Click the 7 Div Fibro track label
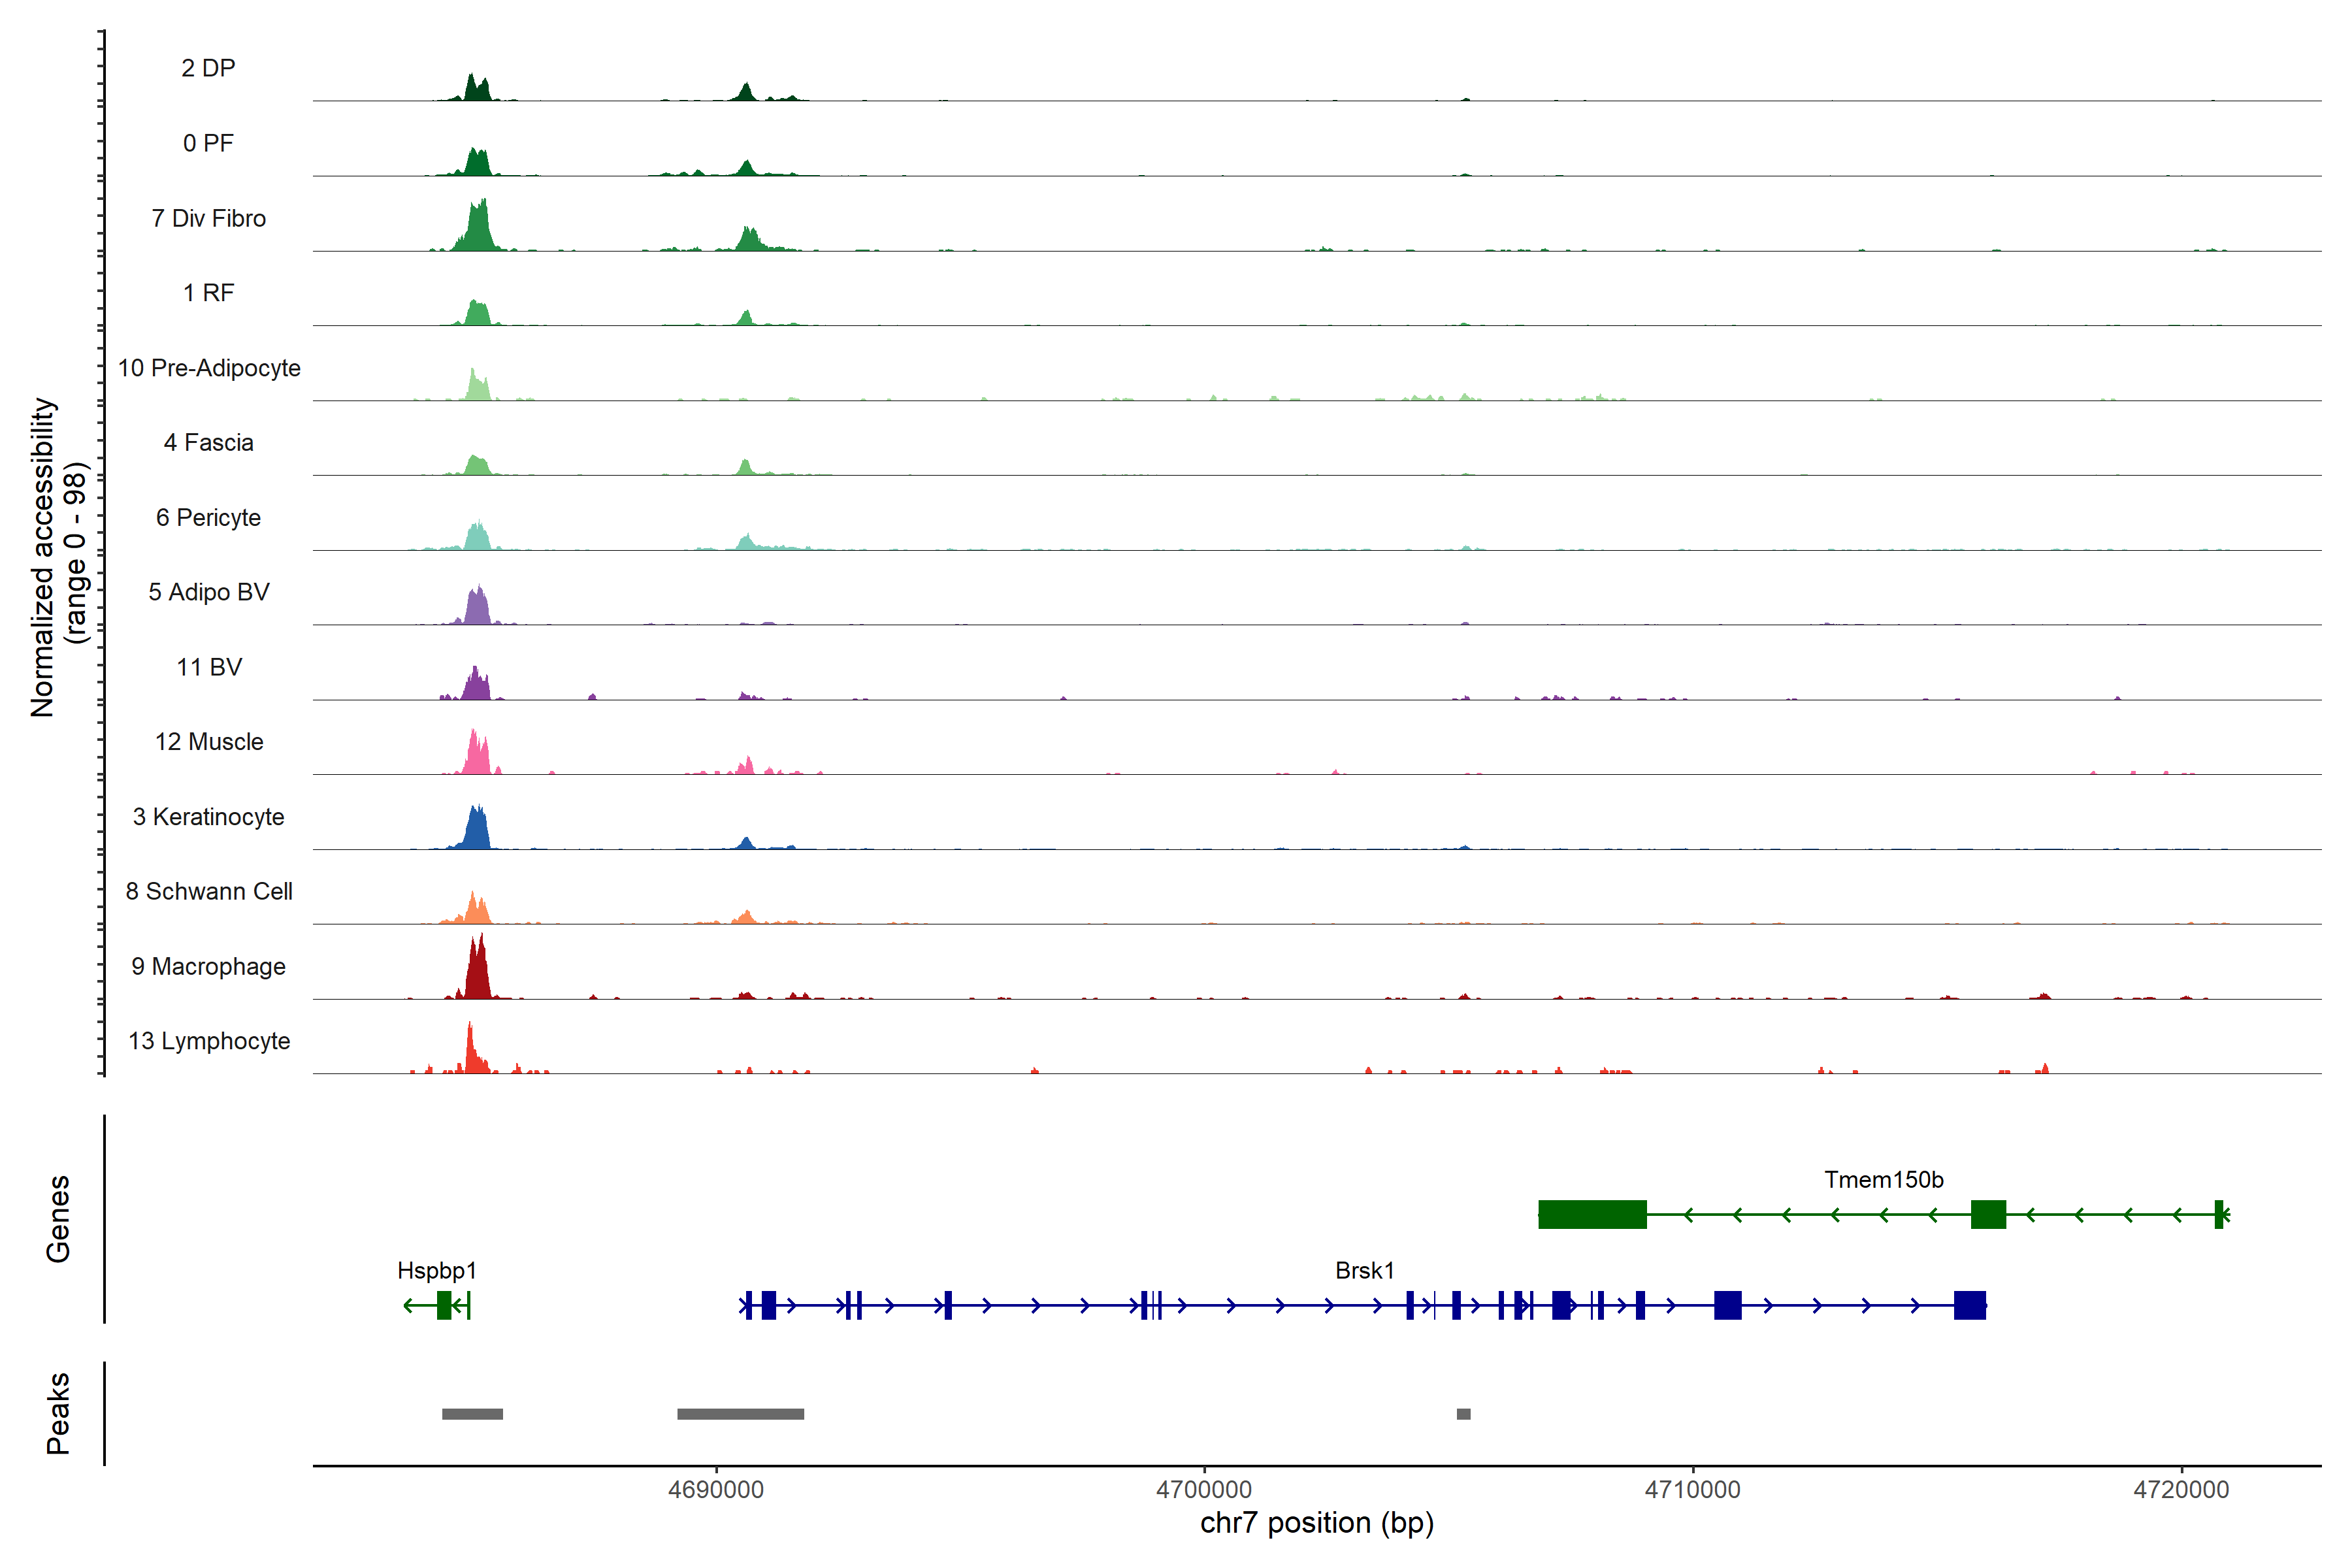Viewport: 2352px width, 1568px height. point(208,218)
